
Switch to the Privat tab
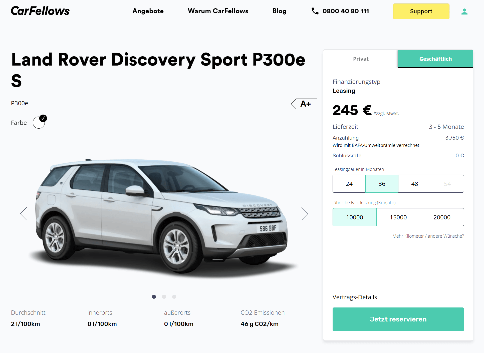(x=361, y=59)
